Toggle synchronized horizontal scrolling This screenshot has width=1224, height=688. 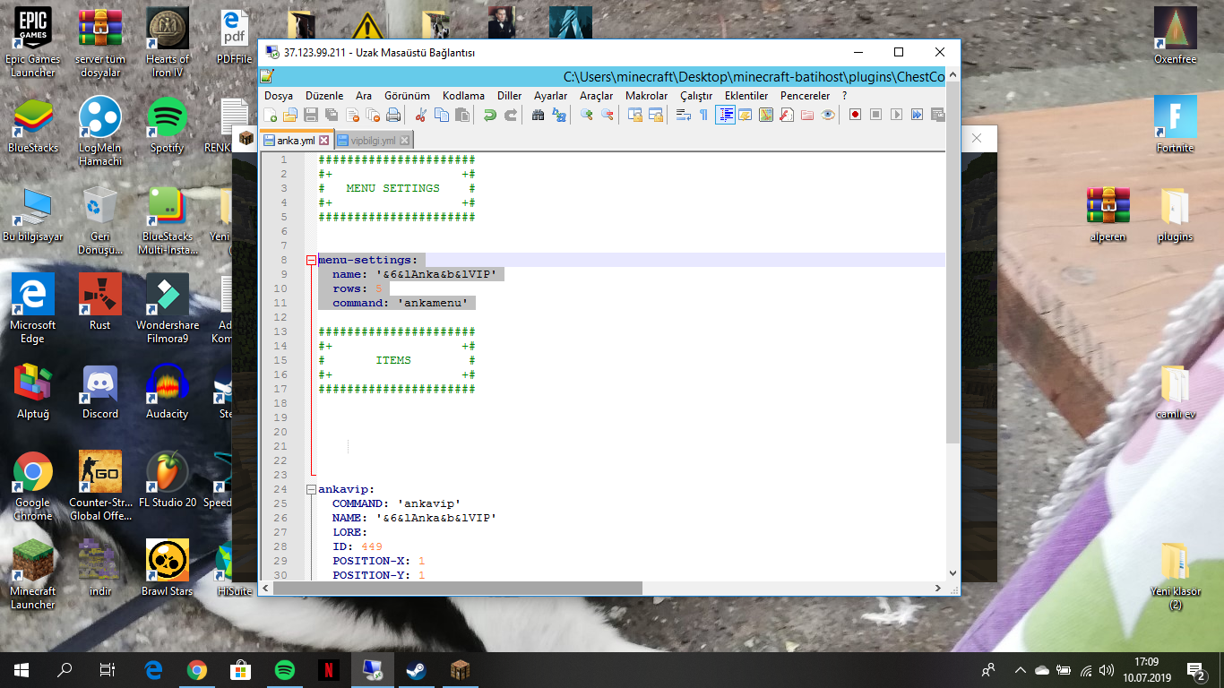tap(655, 115)
